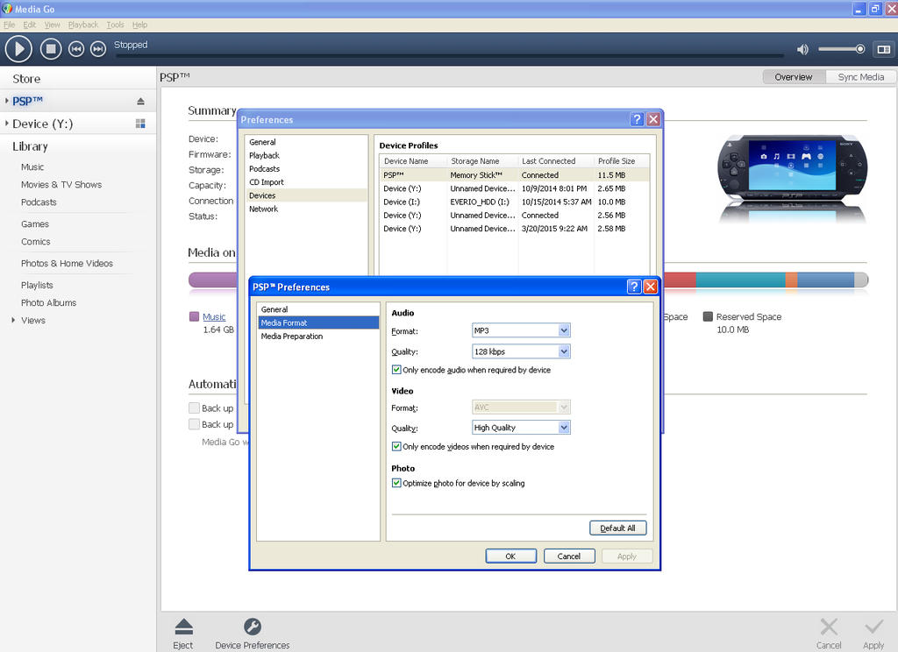Click help icon in Preferences dialog title
This screenshot has width=898, height=652.
[637, 119]
